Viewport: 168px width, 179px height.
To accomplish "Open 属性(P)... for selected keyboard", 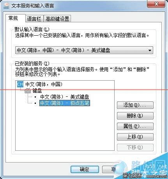I will 135,126.
